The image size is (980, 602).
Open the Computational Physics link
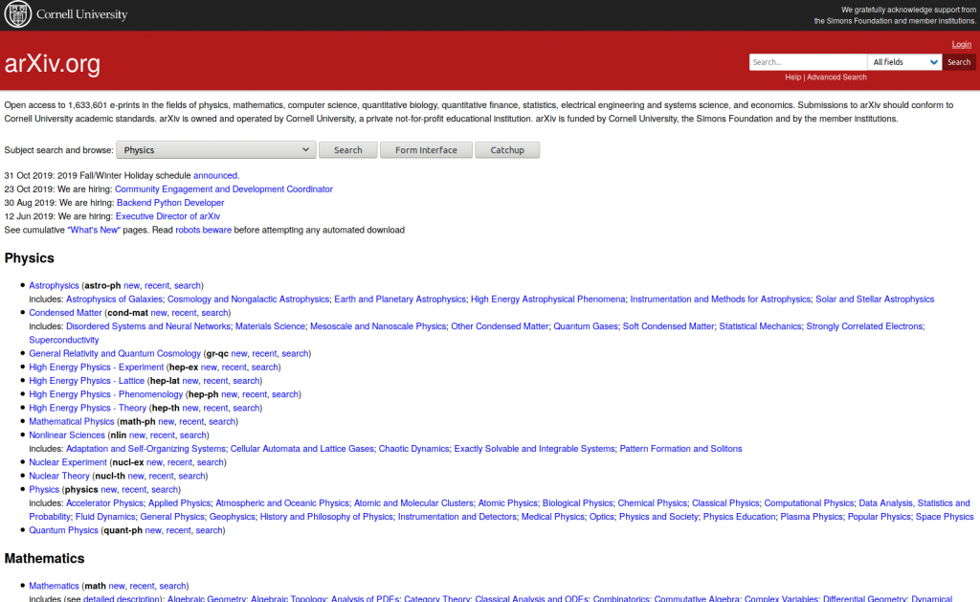[809, 503]
